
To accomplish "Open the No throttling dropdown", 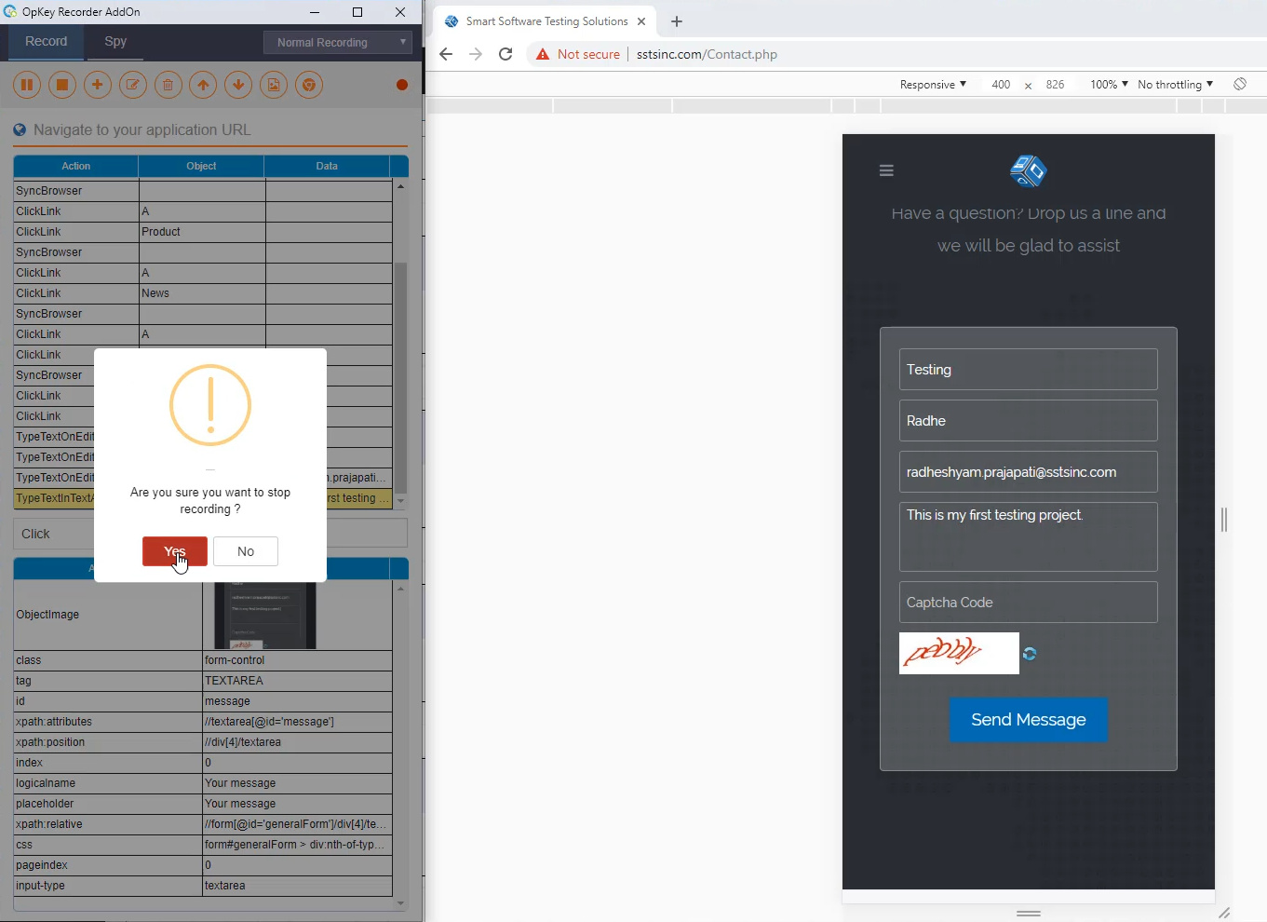I will click(x=1175, y=84).
